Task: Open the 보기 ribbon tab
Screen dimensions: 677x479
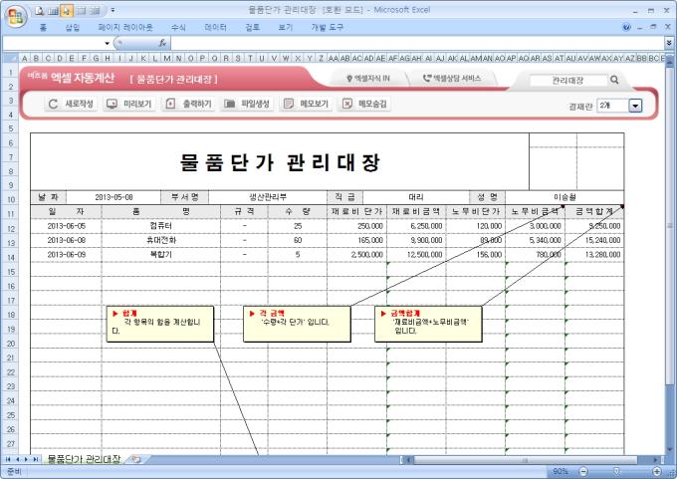Action: click(286, 27)
